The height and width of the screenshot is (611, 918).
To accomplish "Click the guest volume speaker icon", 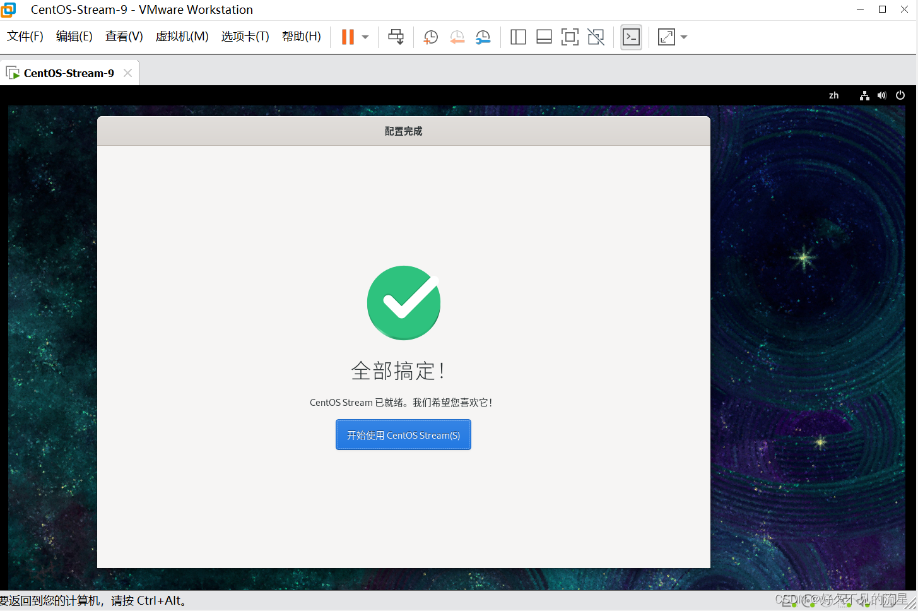I will tap(882, 95).
